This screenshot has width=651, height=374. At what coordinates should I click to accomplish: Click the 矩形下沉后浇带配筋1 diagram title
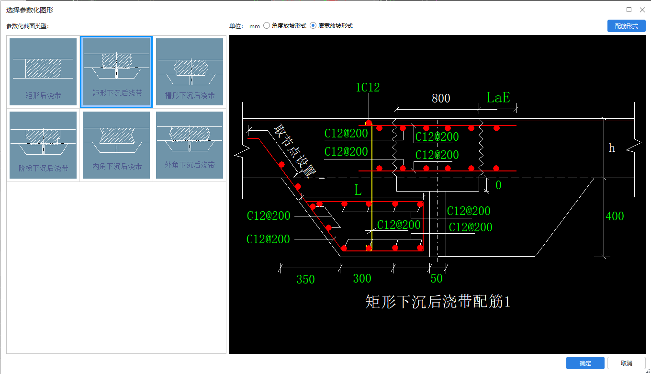click(x=438, y=302)
